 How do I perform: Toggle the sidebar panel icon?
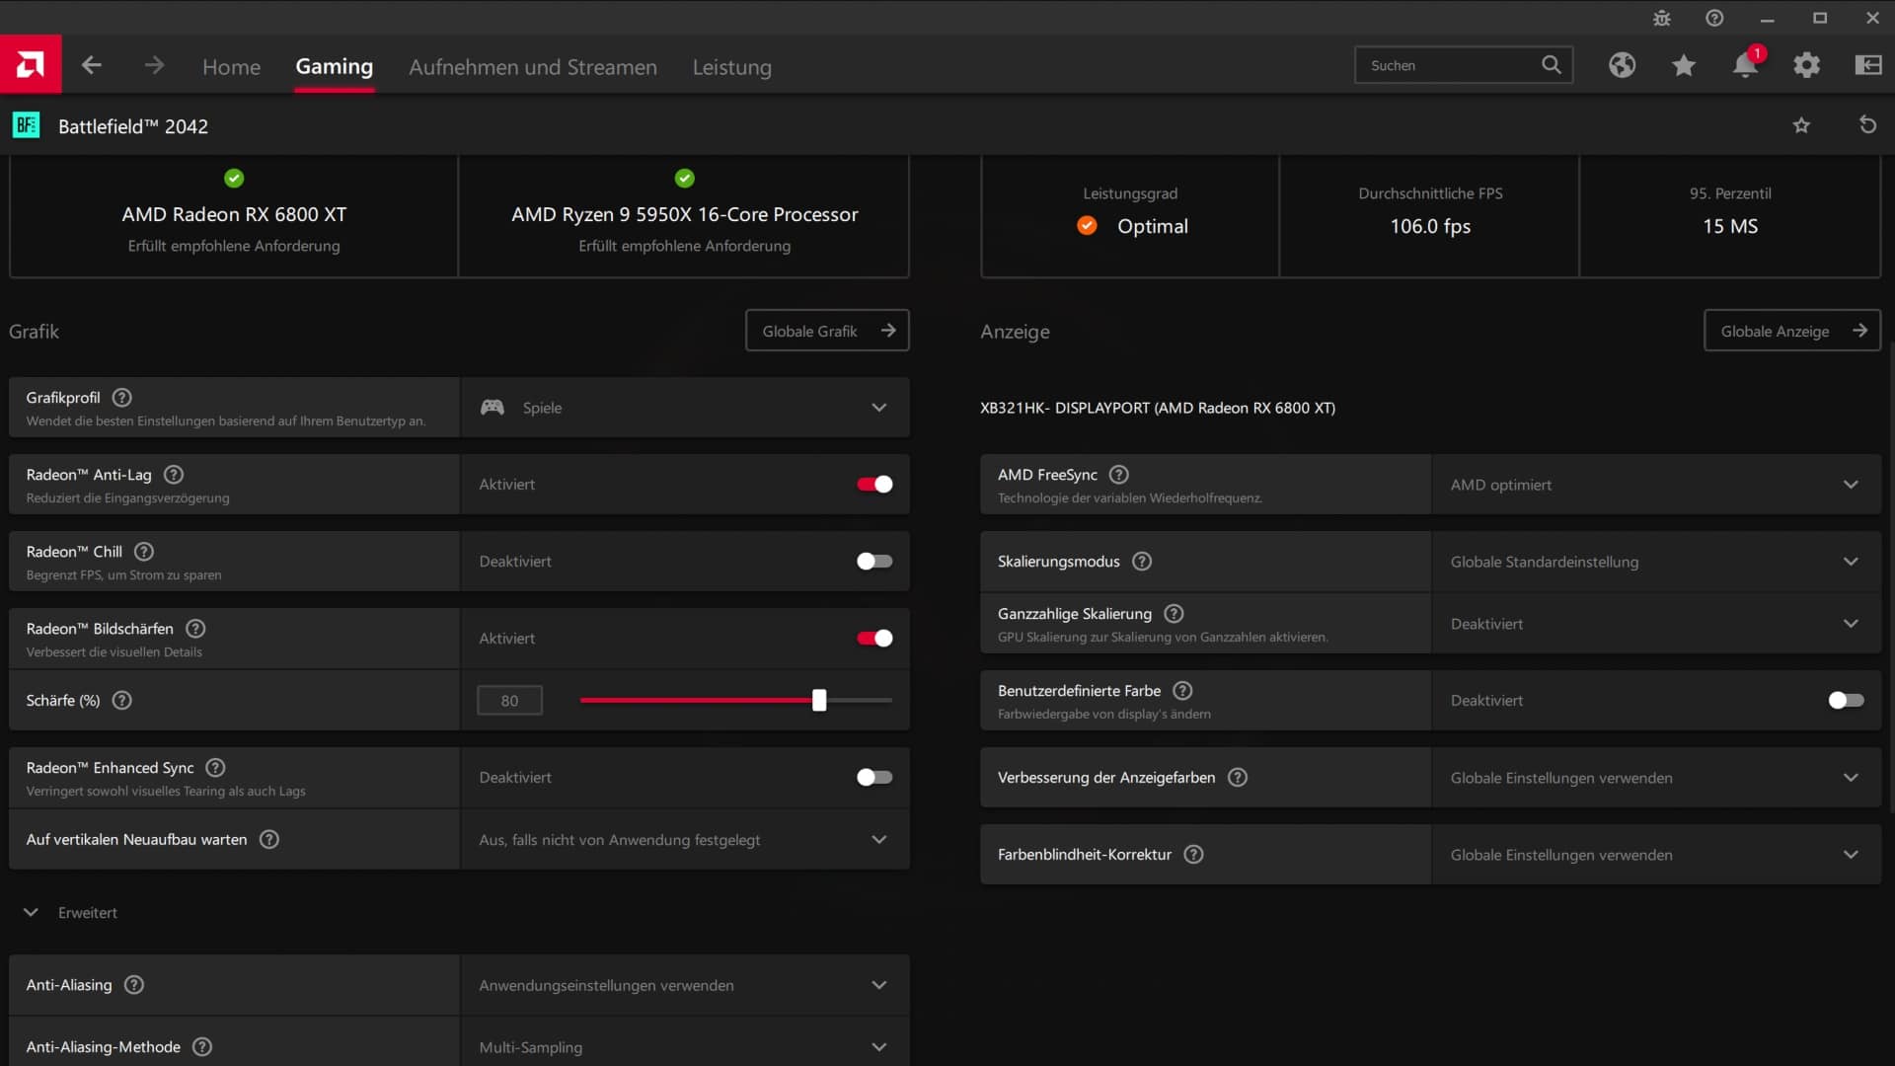coord(1867,65)
